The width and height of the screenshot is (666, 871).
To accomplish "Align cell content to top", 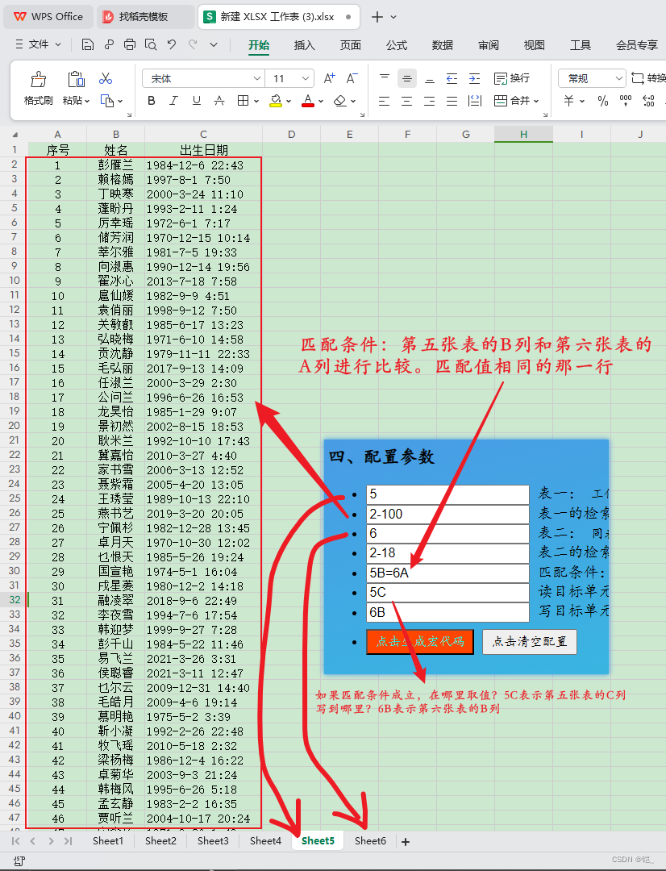I will click(385, 79).
